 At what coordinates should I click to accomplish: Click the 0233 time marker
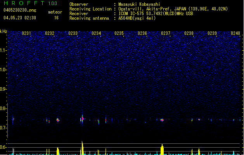[x=73, y=33]
